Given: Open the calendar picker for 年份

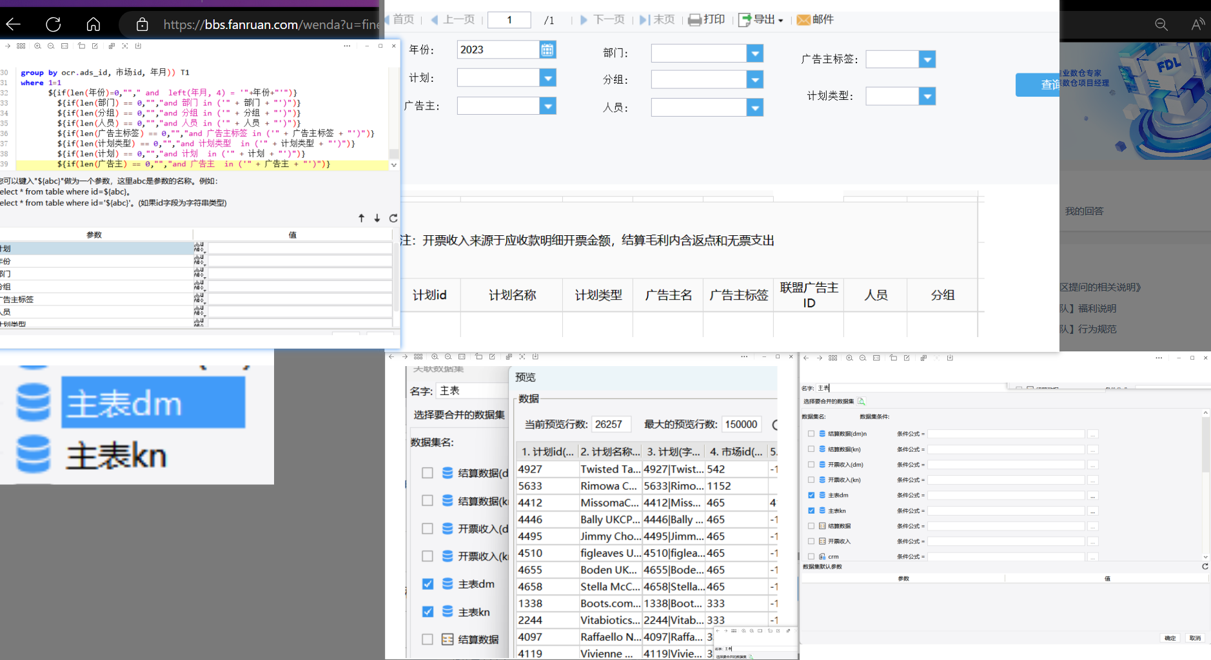Looking at the screenshot, I should pos(547,50).
